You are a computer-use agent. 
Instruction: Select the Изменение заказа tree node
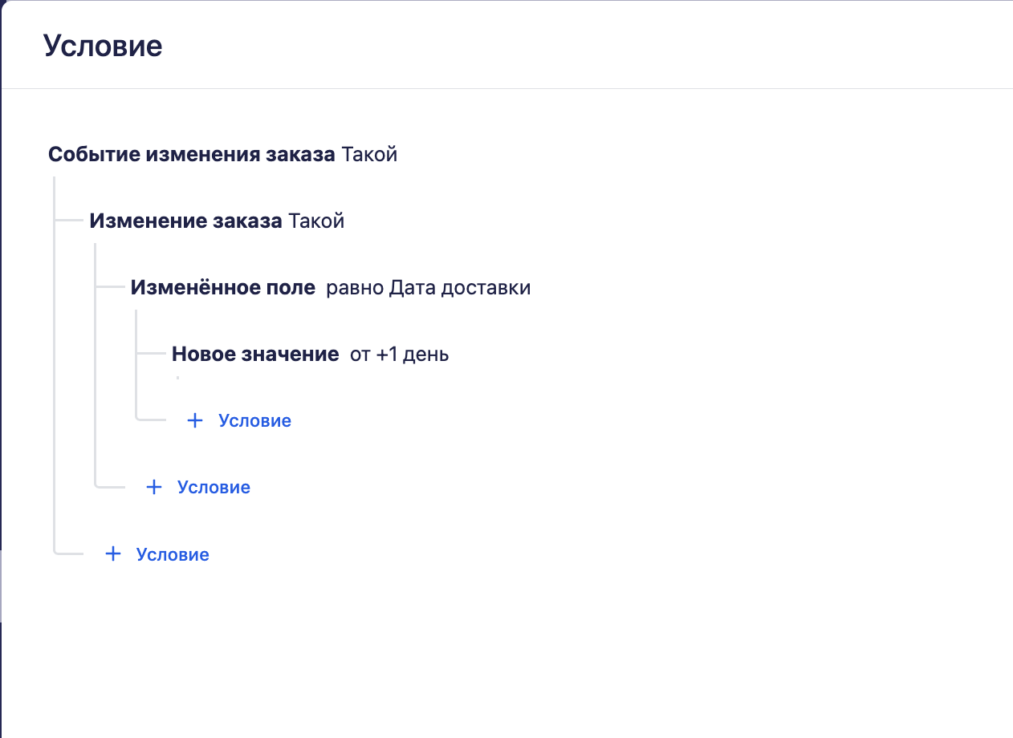pyautogui.click(x=185, y=221)
